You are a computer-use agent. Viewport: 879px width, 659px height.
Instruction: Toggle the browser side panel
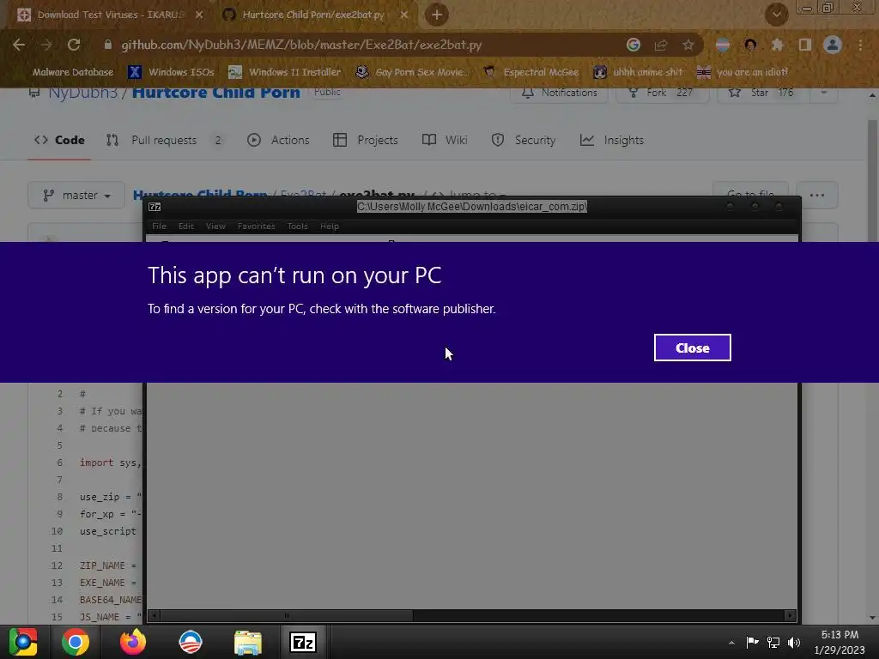click(805, 45)
